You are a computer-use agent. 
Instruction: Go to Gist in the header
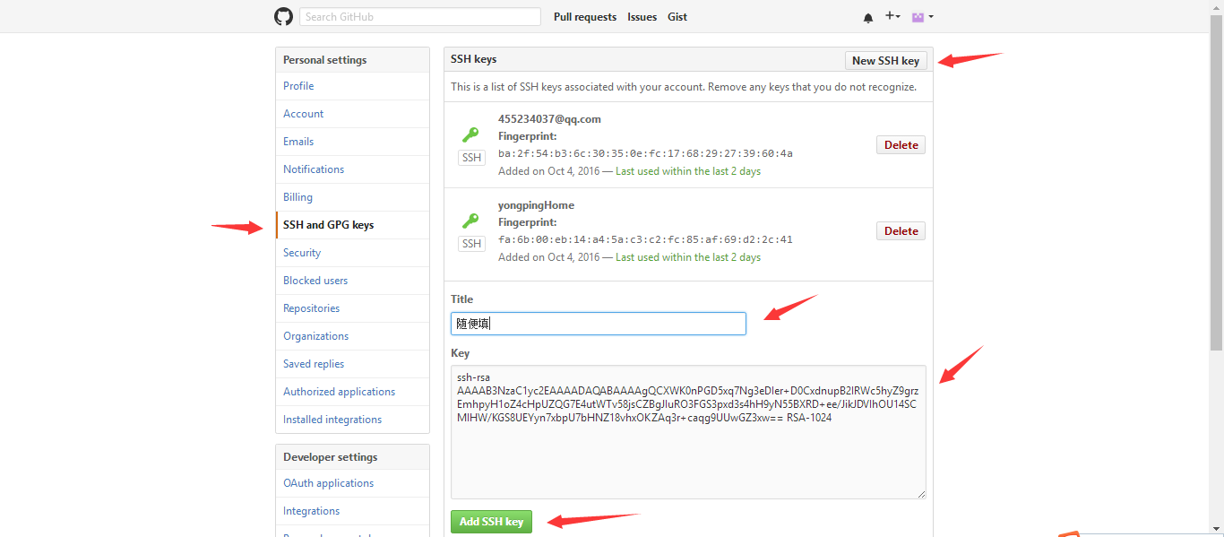[x=677, y=17]
